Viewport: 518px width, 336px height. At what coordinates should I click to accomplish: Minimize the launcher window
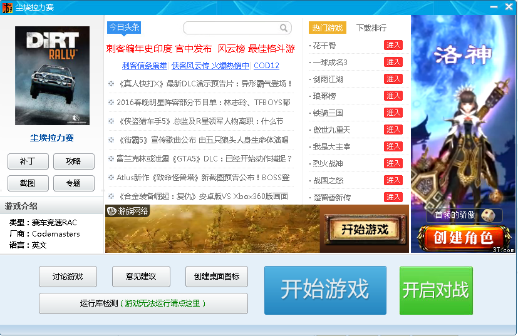tap(492, 6)
